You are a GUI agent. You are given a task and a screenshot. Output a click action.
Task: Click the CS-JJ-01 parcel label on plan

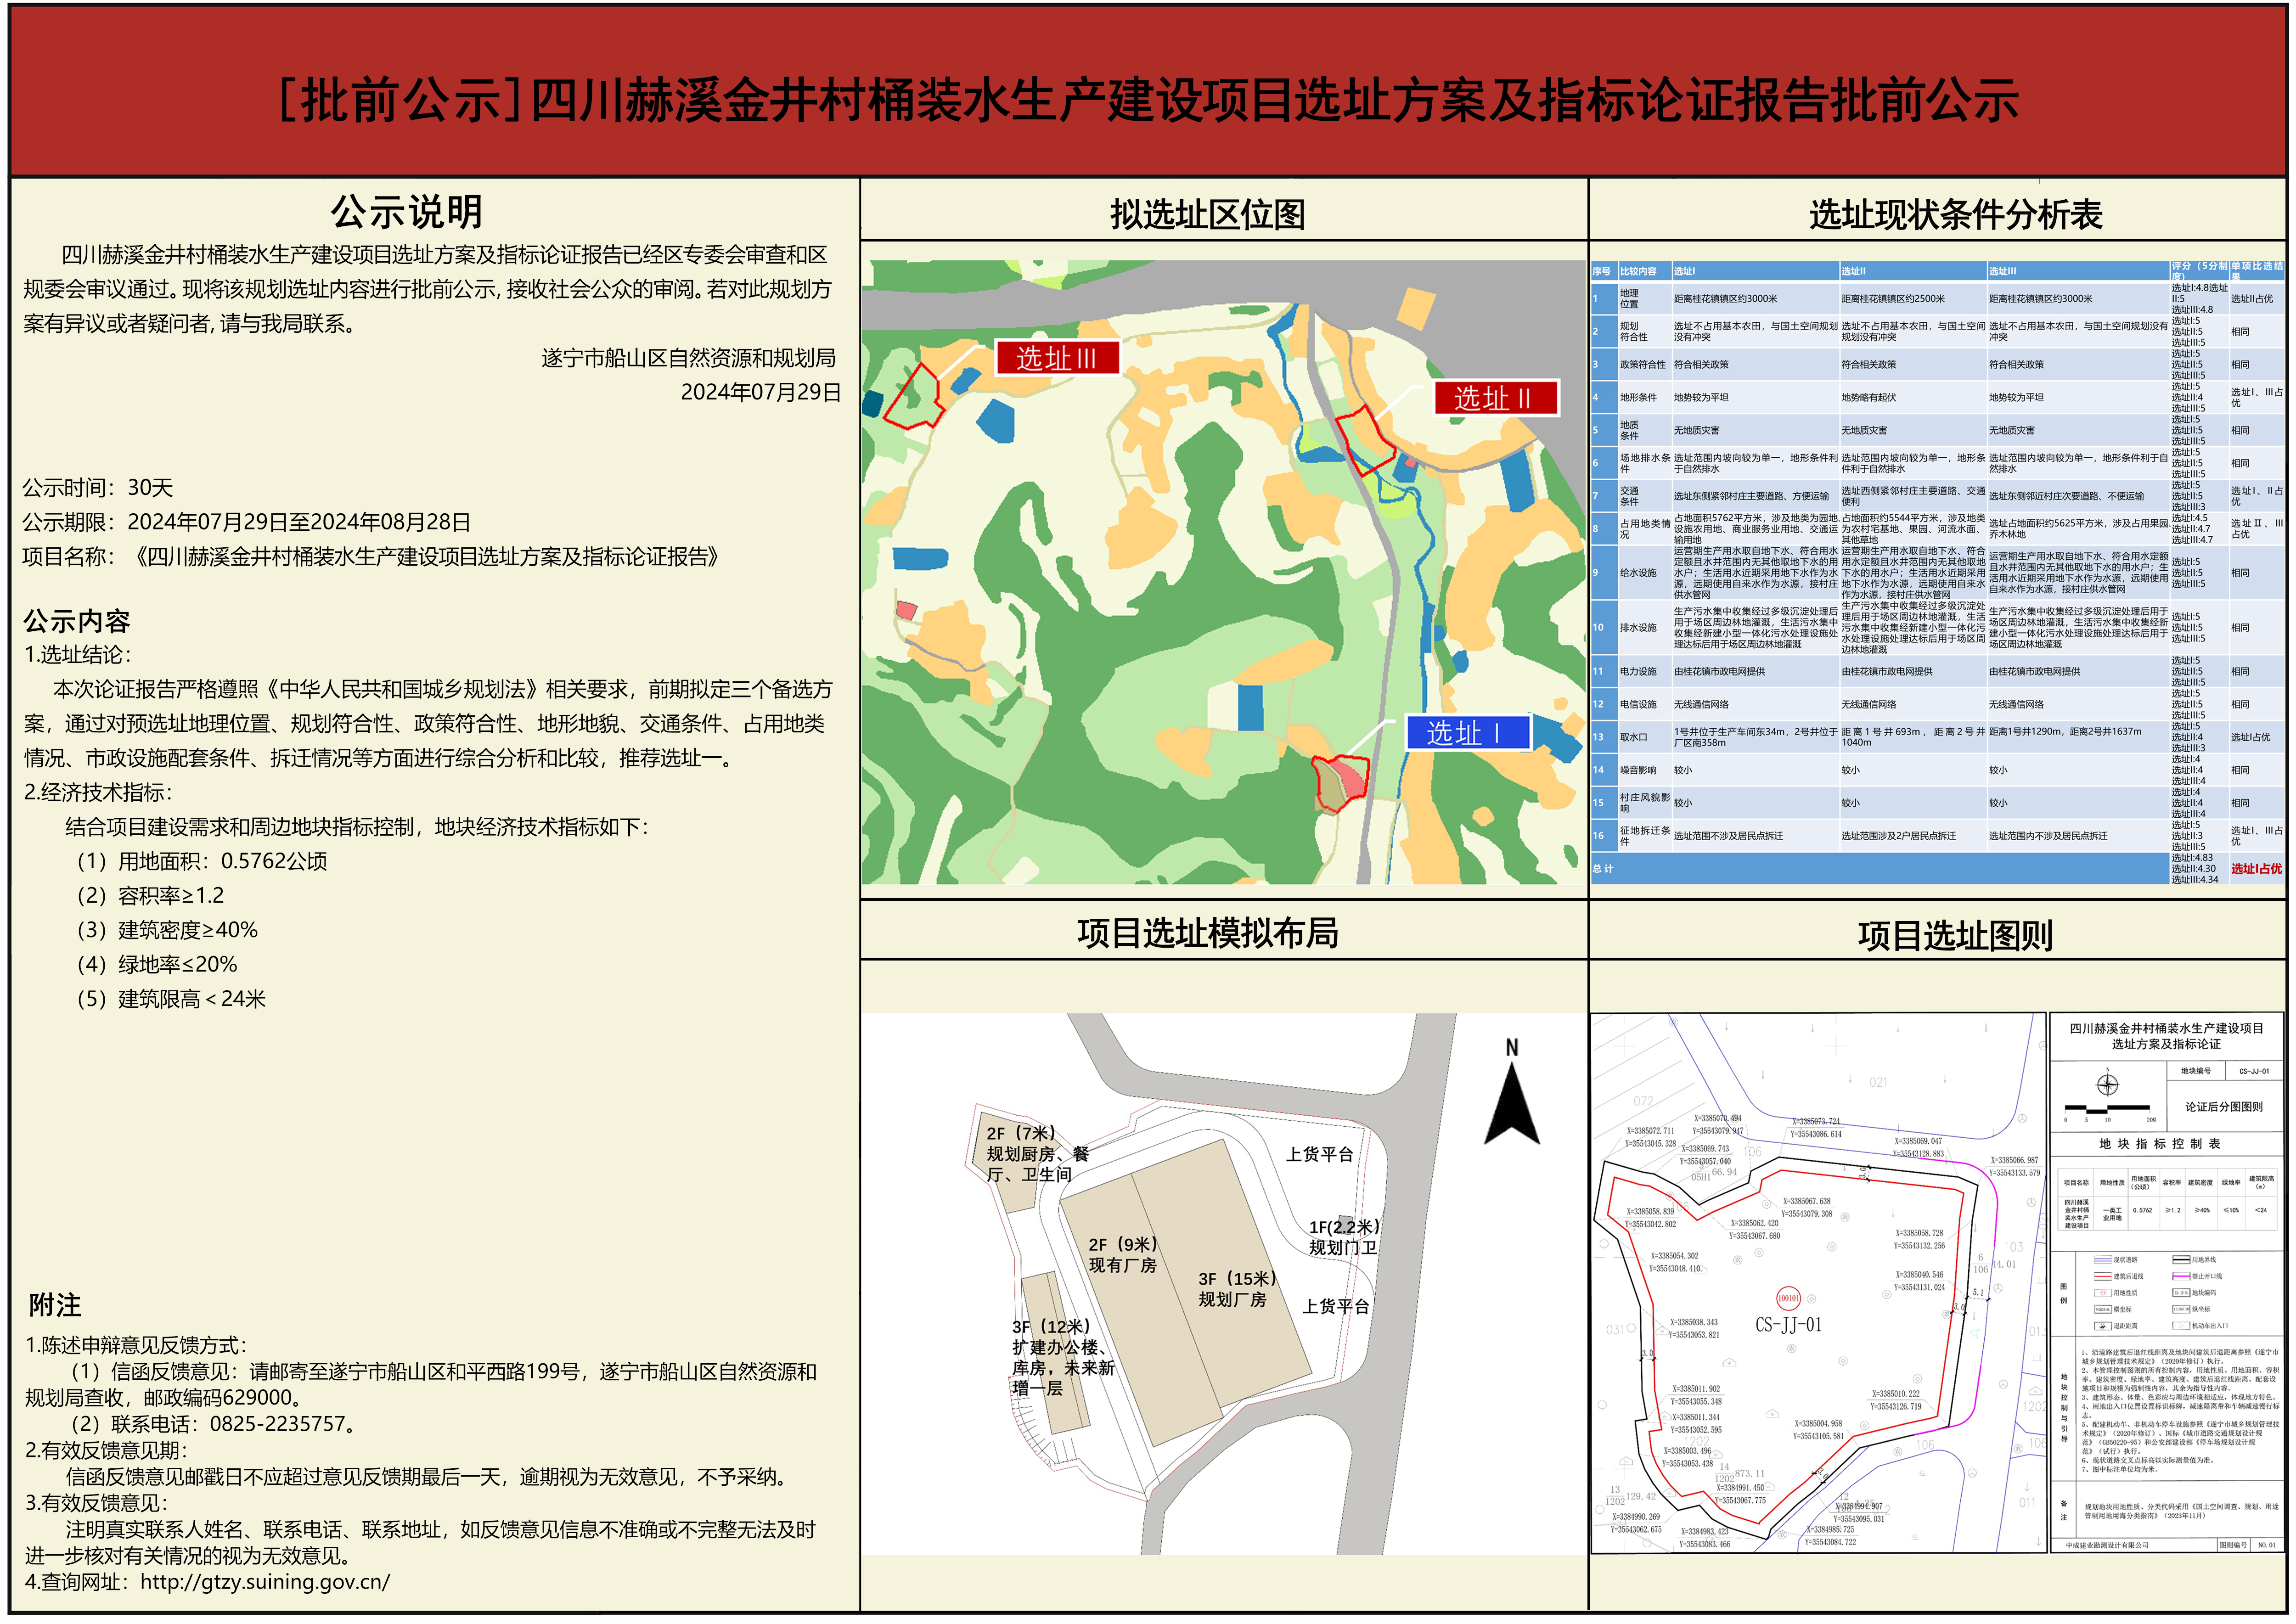pos(1788,1324)
